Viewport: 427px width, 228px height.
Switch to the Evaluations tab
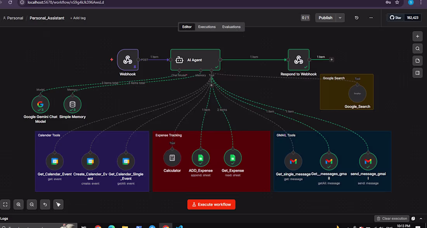(231, 27)
